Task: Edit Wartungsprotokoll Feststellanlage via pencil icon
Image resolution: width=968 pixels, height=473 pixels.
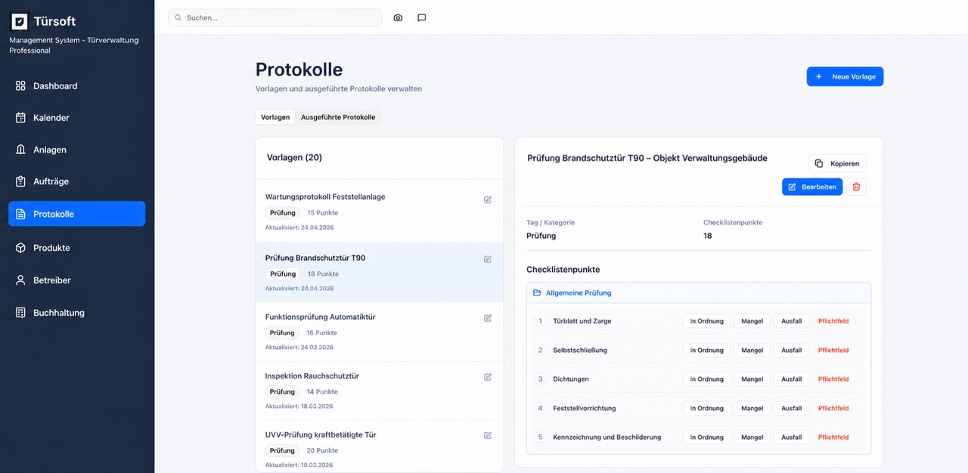Action: tap(488, 199)
